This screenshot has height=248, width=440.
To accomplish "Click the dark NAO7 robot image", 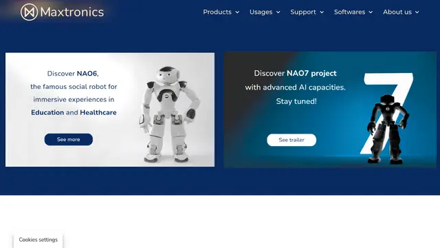I will pyautogui.click(x=388, y=129).
